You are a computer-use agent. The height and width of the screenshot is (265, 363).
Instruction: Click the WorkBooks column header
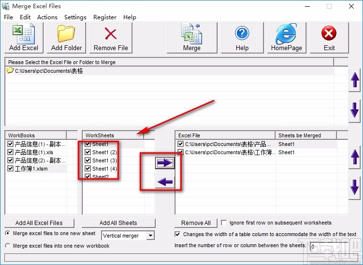(x=36, y=135)
